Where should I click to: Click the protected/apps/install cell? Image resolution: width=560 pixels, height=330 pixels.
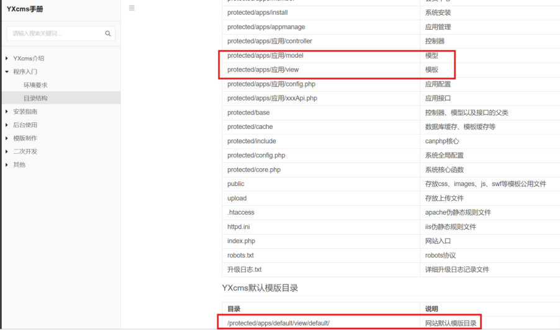[321, 12]
